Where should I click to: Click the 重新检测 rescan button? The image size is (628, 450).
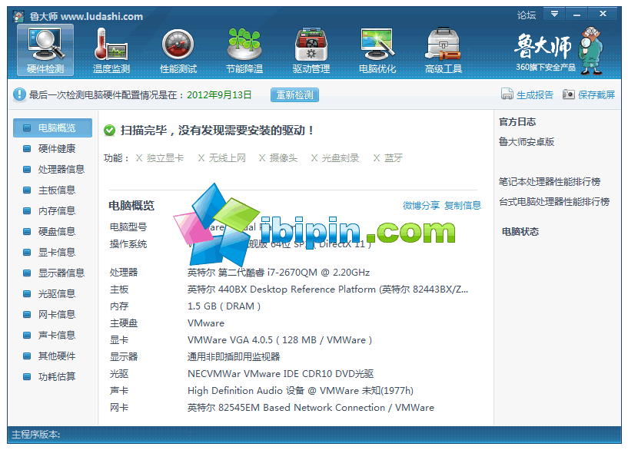tap(294, 94)
